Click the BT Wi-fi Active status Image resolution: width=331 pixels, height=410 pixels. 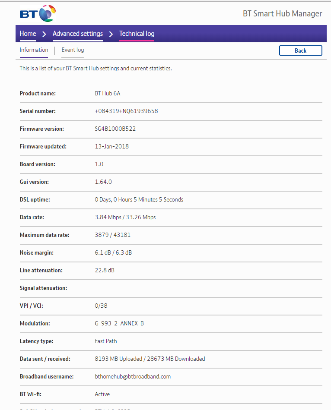[102, 394]
